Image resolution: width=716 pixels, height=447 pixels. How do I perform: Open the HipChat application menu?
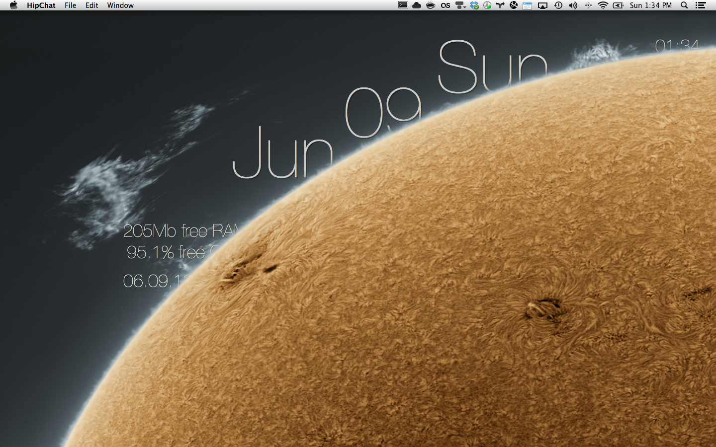[41, 5]
